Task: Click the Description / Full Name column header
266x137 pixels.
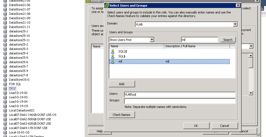Action: (197, 46)
